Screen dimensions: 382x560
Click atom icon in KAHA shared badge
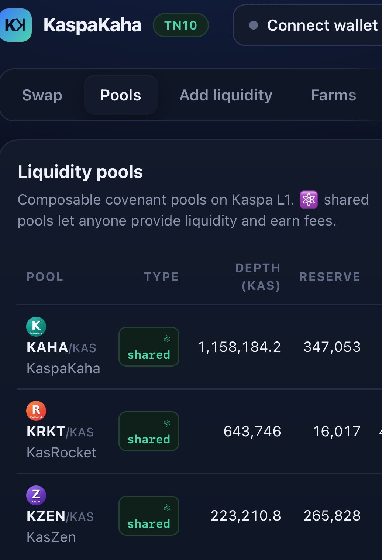(x=167, y=339)
